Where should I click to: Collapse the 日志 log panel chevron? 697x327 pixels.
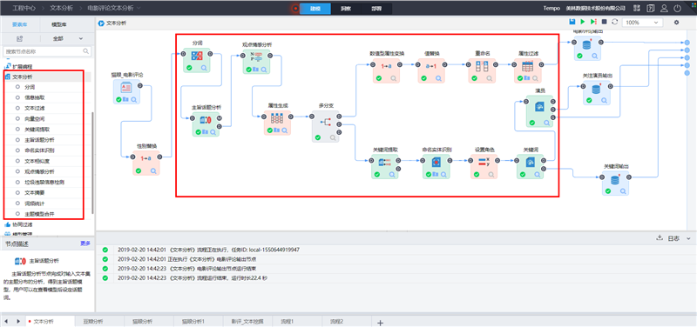pos(689,238)
